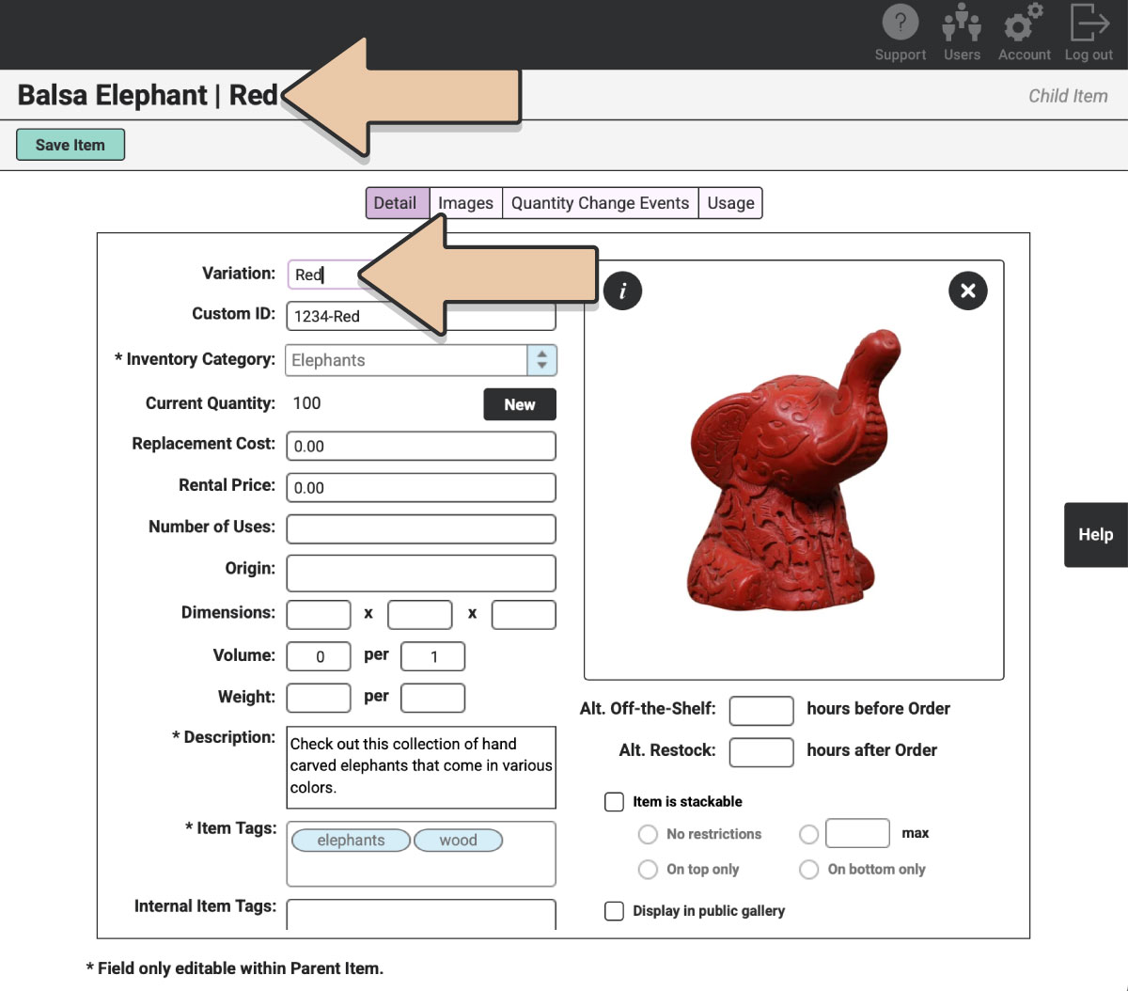Click the first Dimensions input box
This screenshot has height=991, width=1128.
[x=319, y=615]
